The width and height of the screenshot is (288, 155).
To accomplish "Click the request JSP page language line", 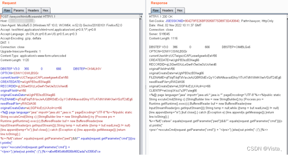I will pyautogui.click(x=66, y=113).
